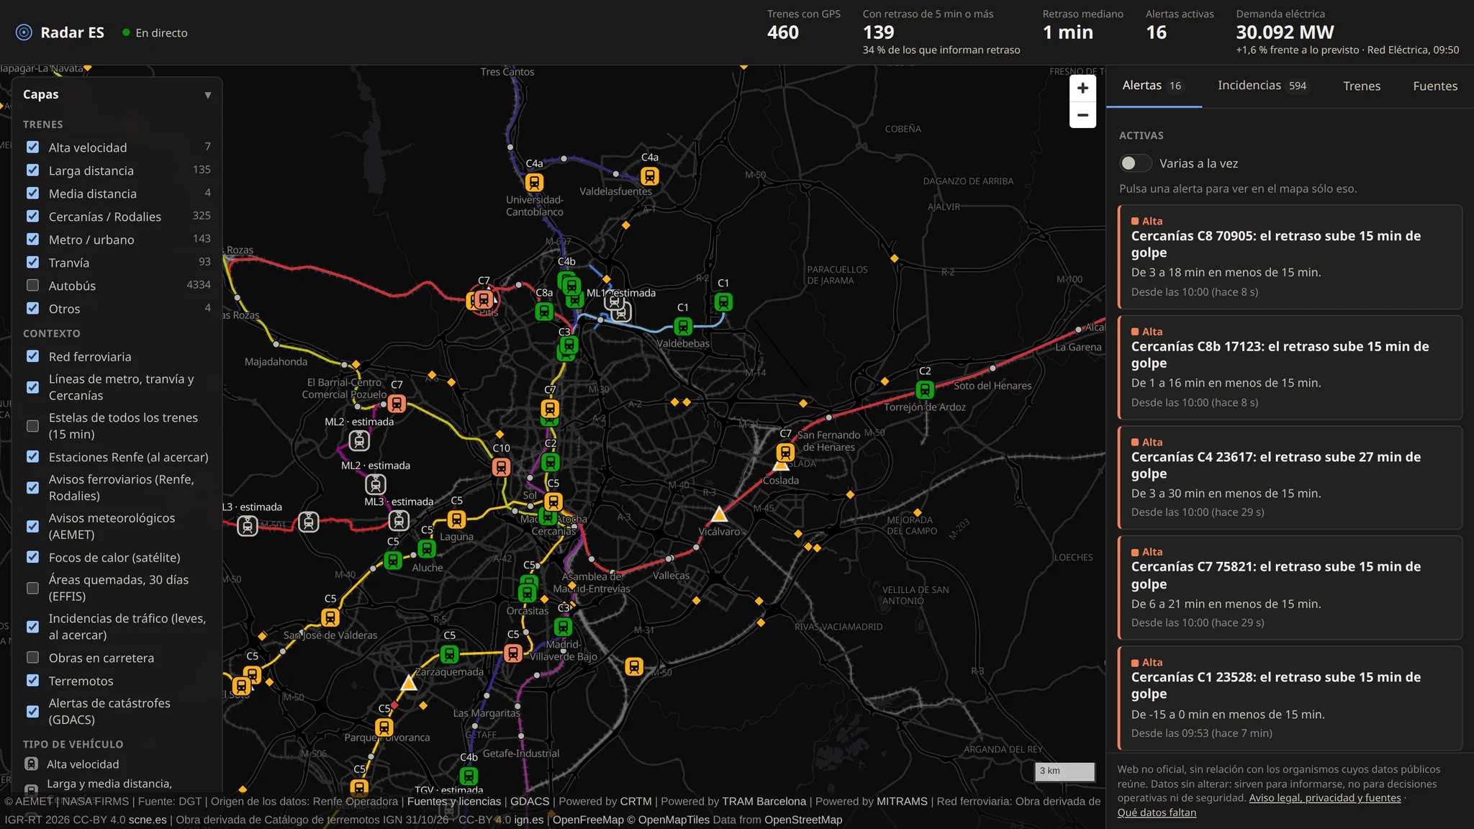The width and height of the screenshot is (1474, 829).
Task: Open the Trenes tab
Action: pyautogui.click(x=1362, y=86)
